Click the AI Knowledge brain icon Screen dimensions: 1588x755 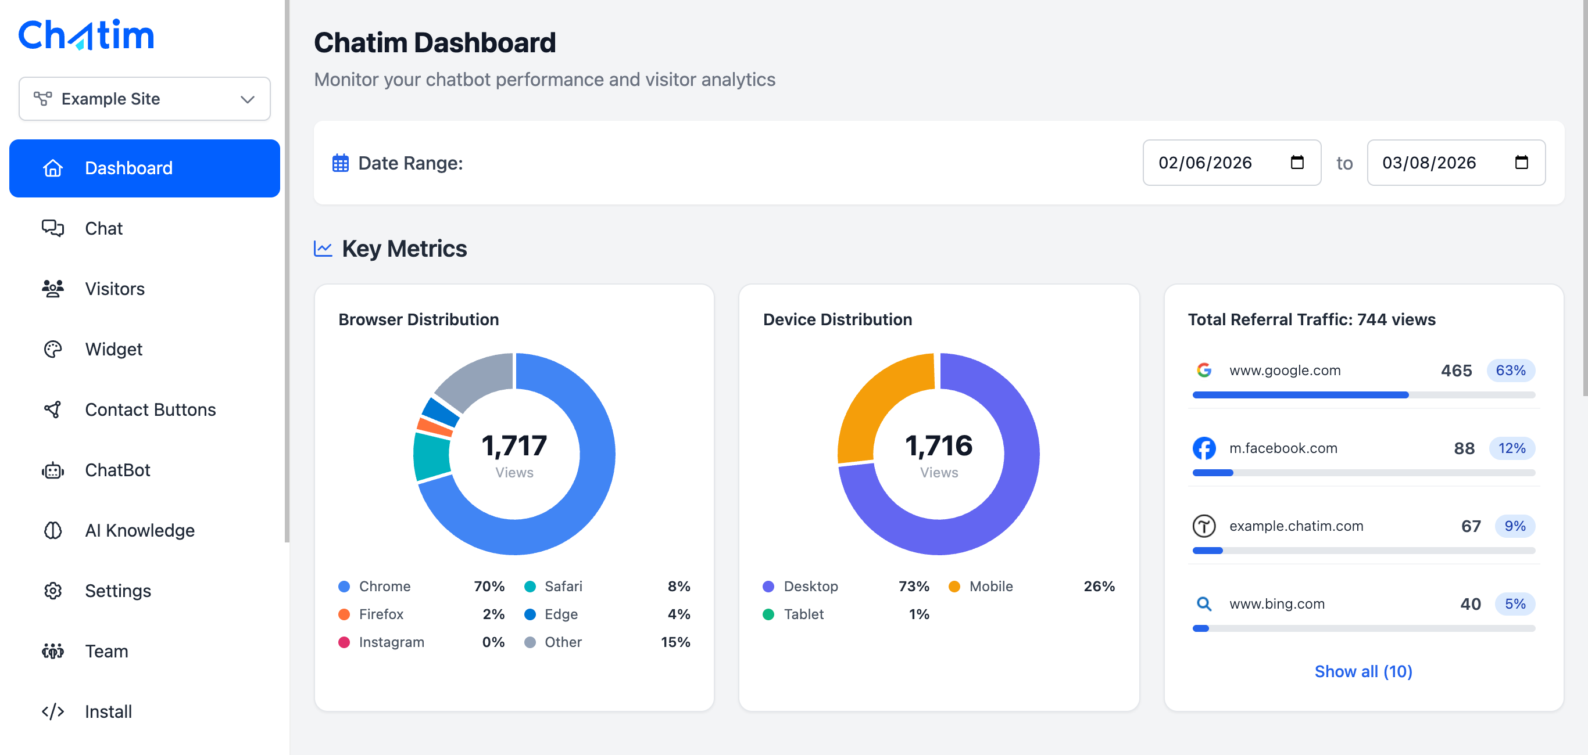(52, 530)
